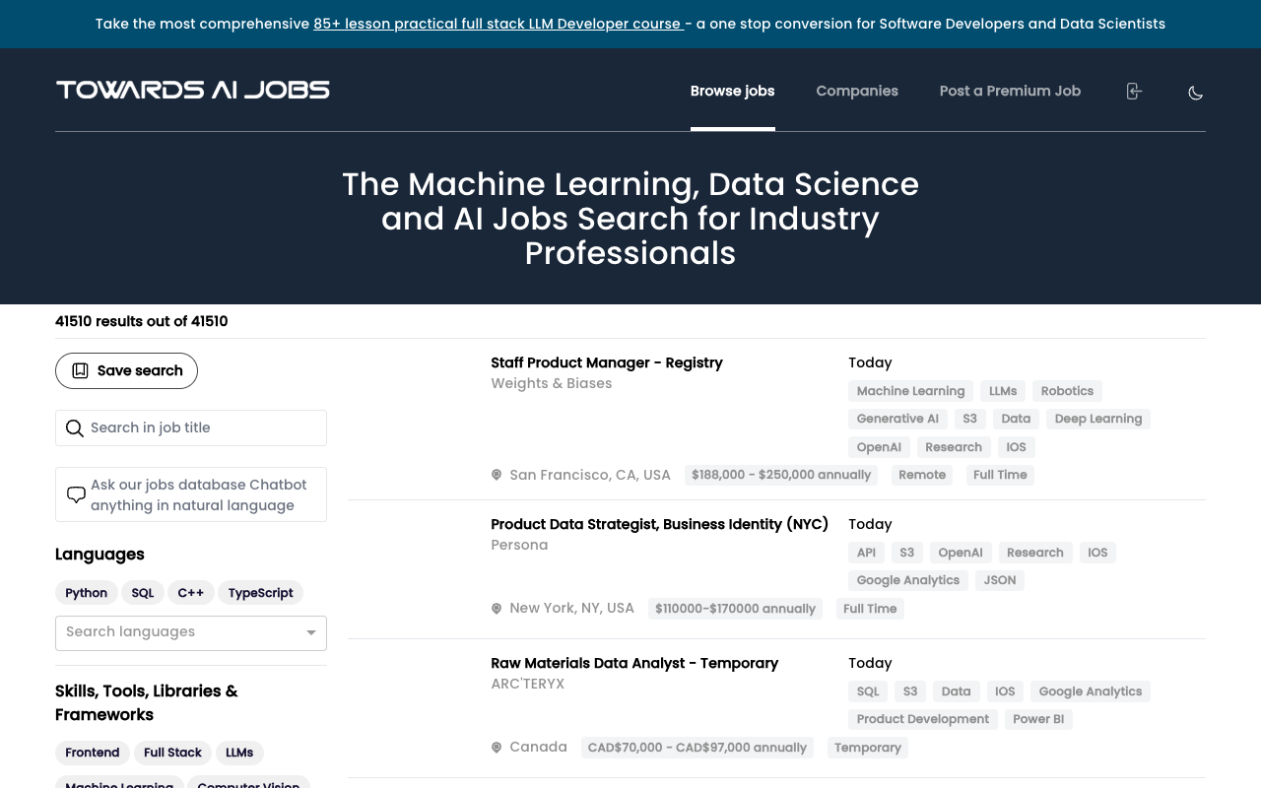Open the 85+ lesson LLM Developer course link
Image resolution: width=1261 pixels, height=788 pixels.
498,24
